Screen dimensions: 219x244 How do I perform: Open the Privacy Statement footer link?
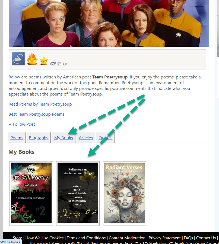(164, 238)
